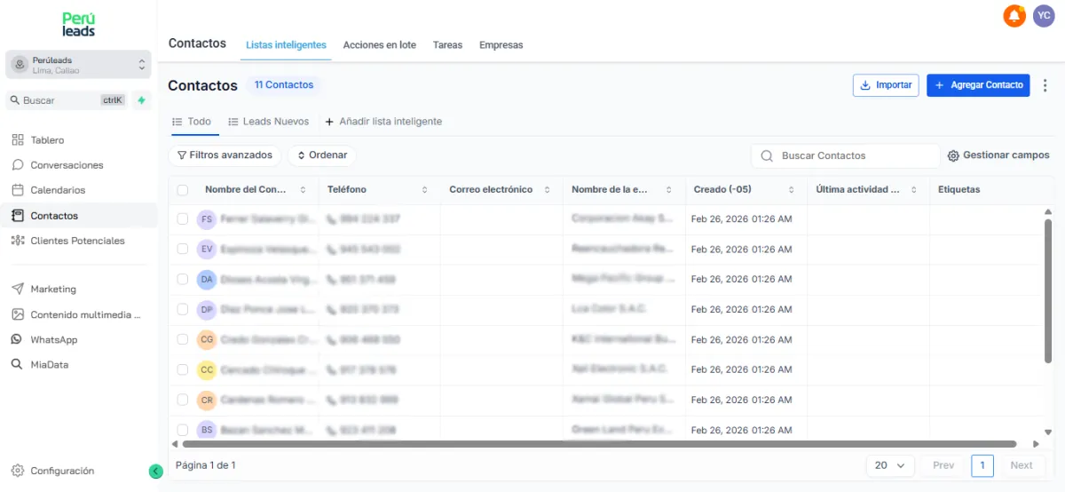Click the EV contact avatar
This screenshot has height=492, width=1065.
[x=207, y=250]
